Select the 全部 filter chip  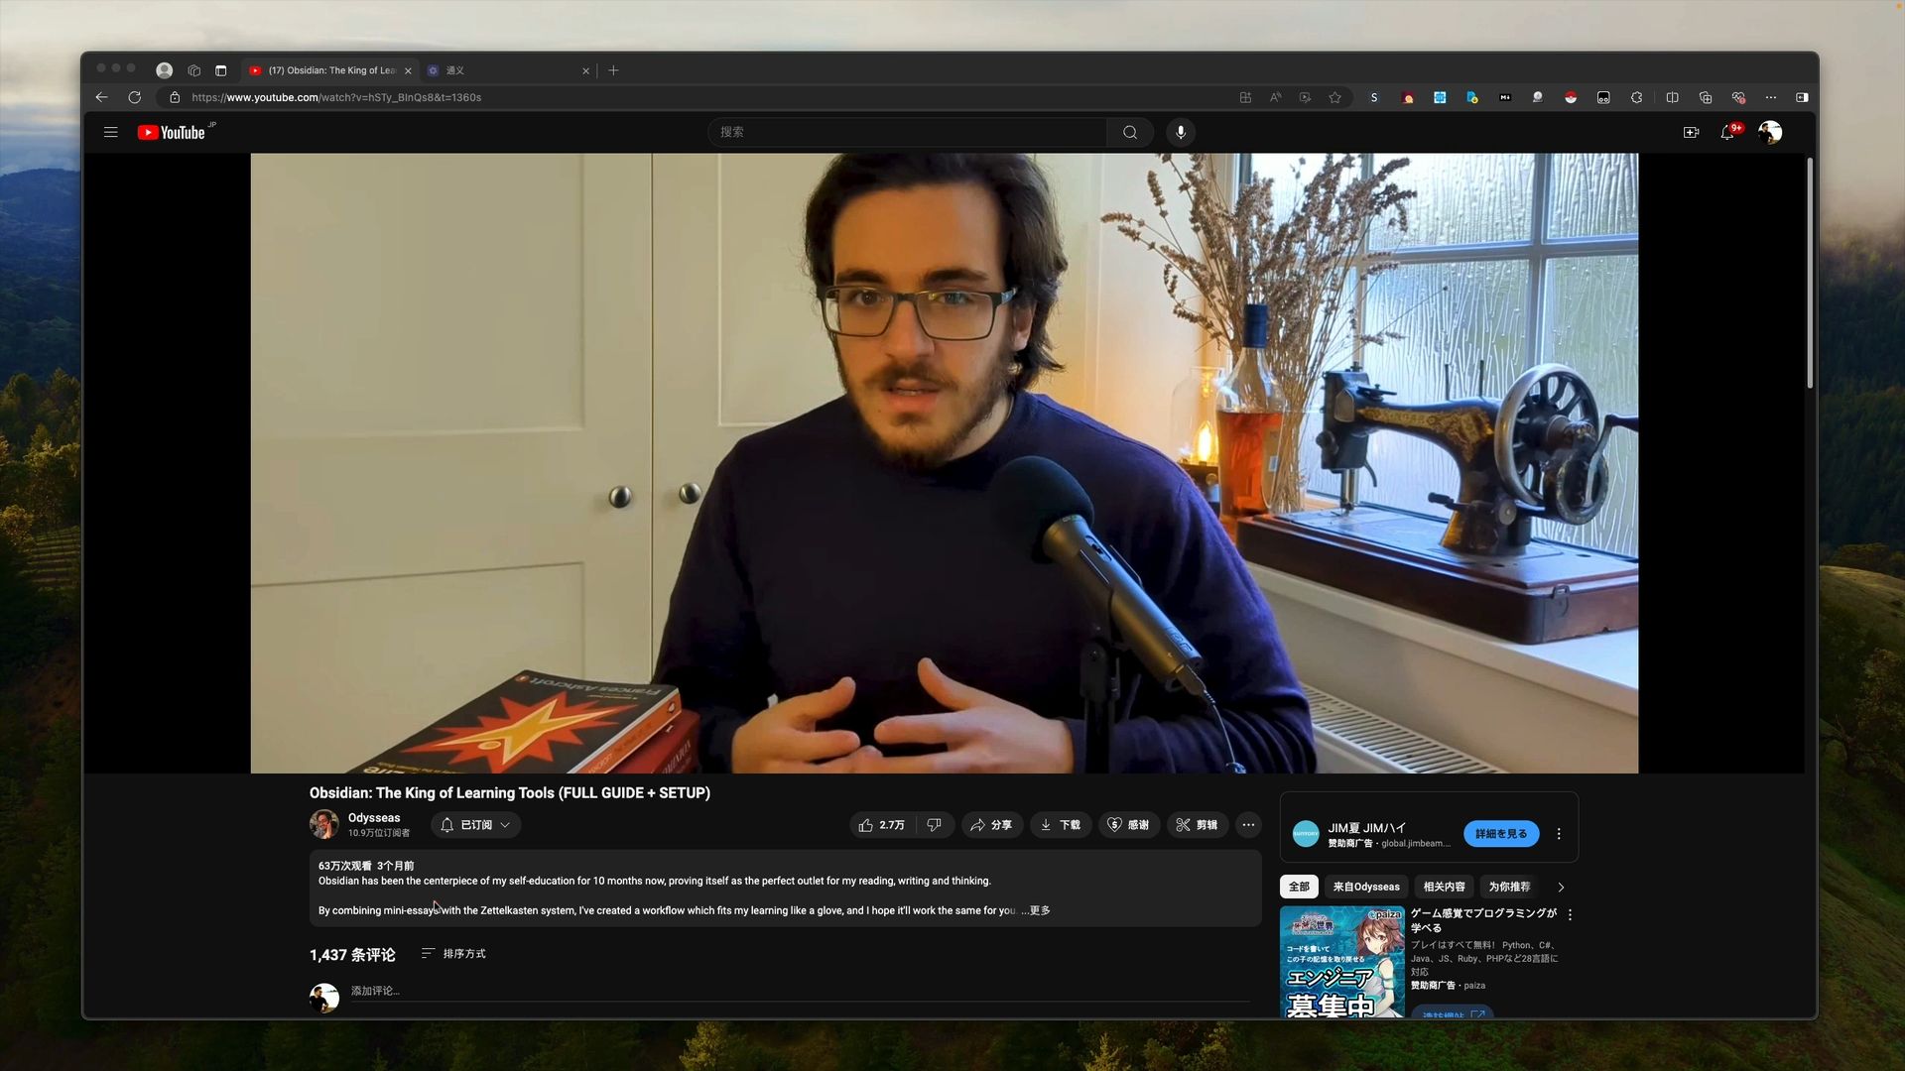click(x=1299, y=887)
